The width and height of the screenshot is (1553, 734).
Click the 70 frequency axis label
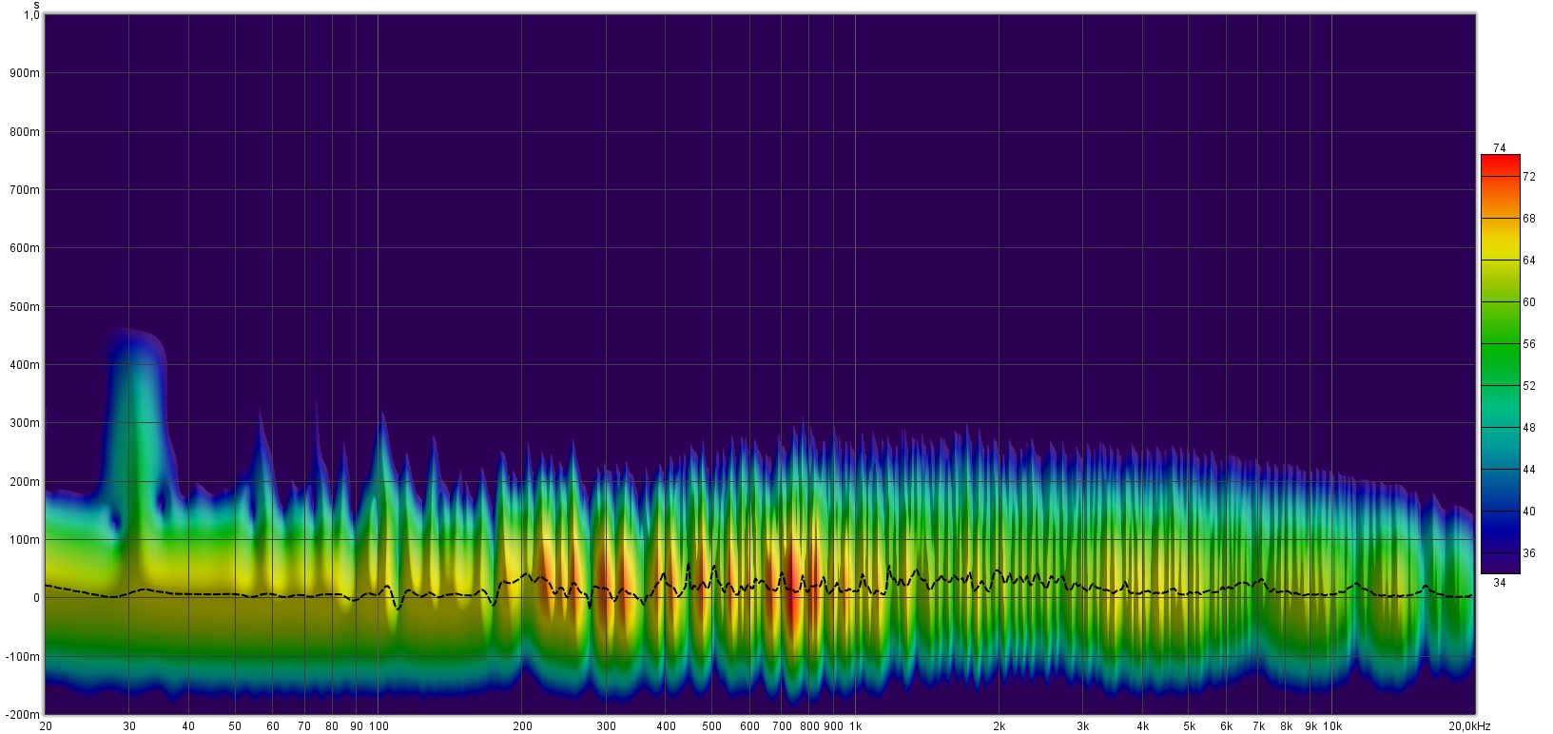pos(303,726)
